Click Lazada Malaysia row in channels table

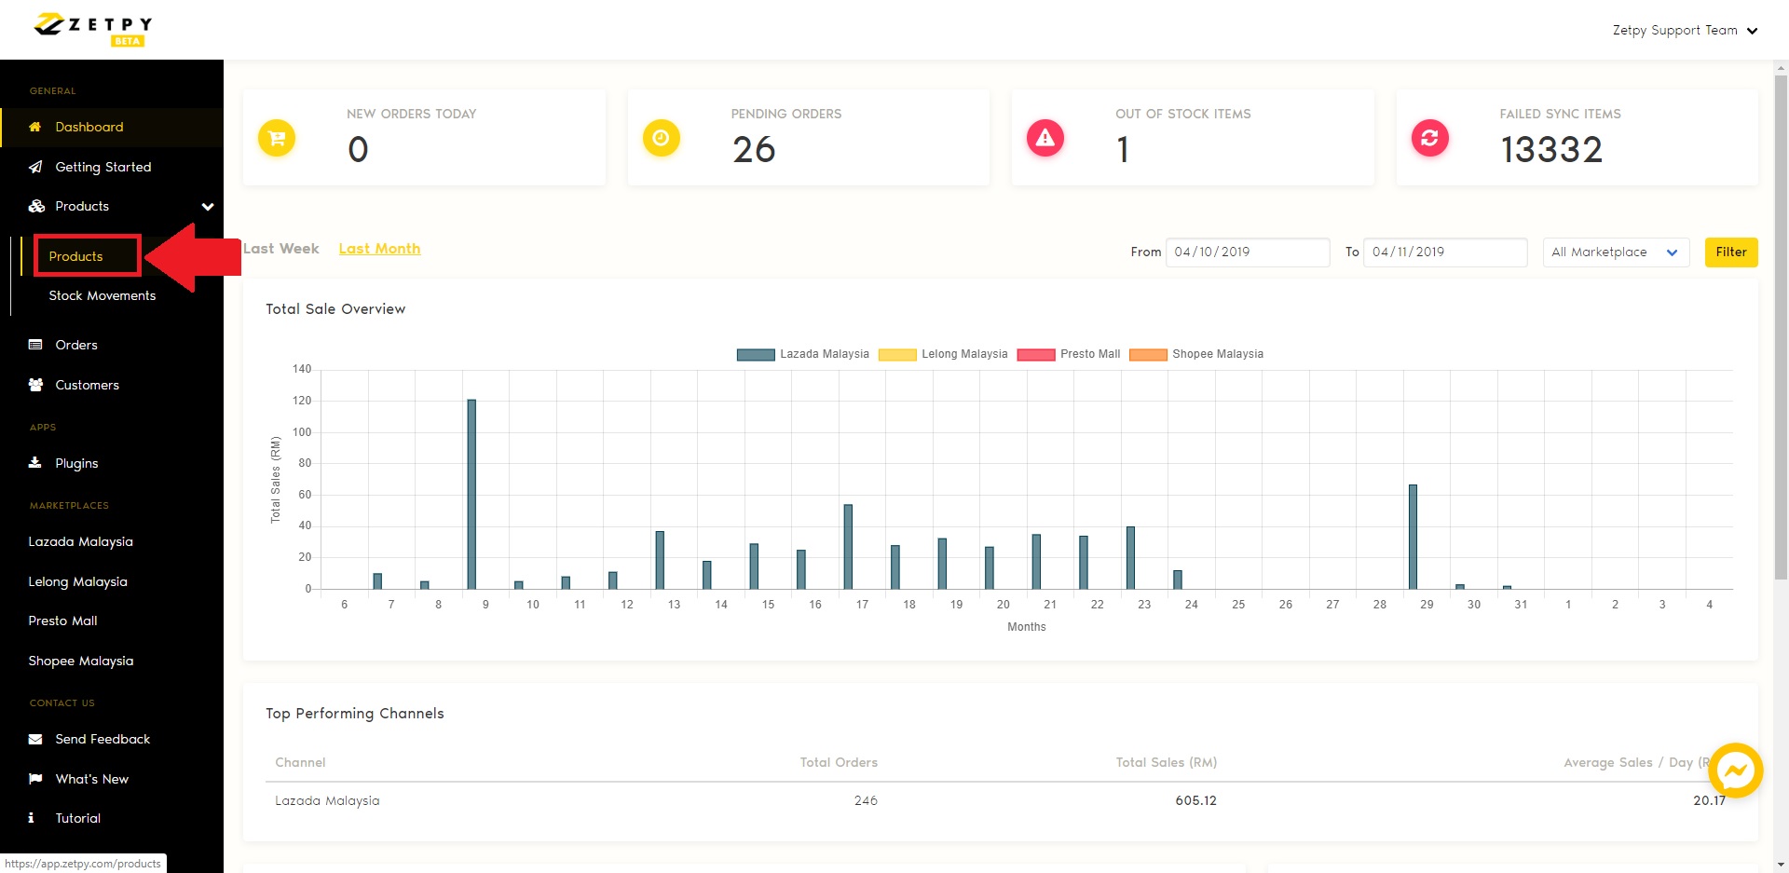1000,800
